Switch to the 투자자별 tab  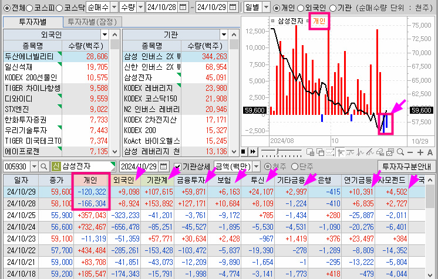[33, 22]
